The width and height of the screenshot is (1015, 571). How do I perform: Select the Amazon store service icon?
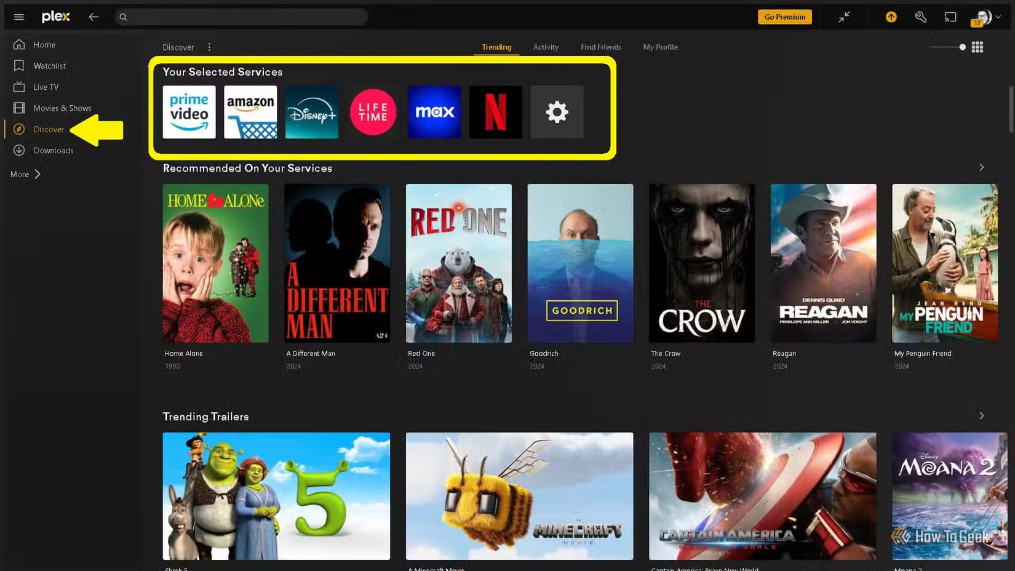250,112
